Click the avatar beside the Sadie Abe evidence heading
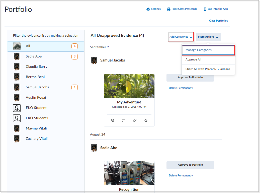This screenshot has width=260, height=193. pyautogui.click(x=94, y=148)
